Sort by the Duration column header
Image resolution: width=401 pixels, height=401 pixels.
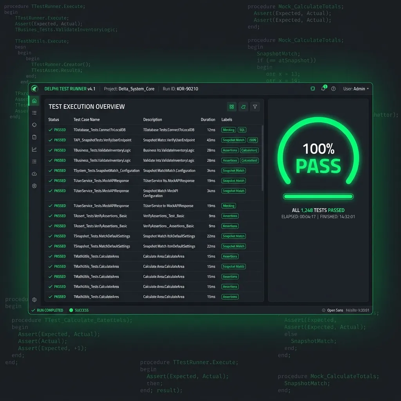click(x=208, y=119)
